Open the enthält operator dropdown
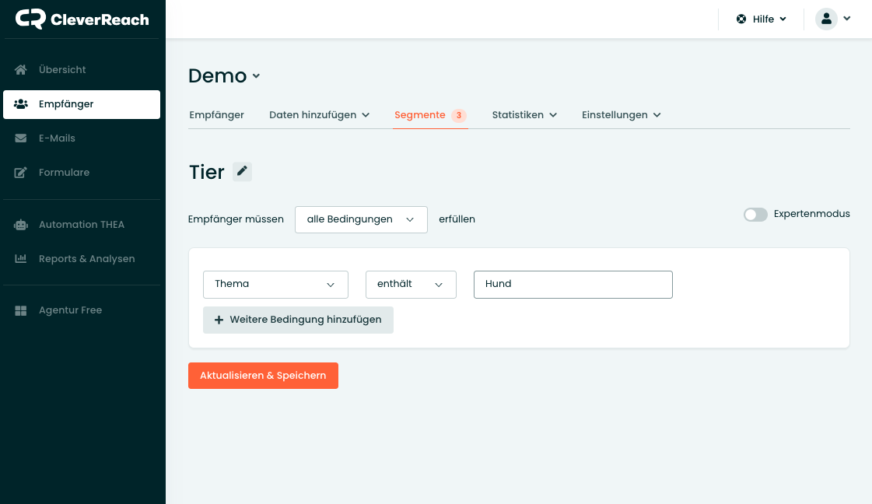 click(411, 285)
